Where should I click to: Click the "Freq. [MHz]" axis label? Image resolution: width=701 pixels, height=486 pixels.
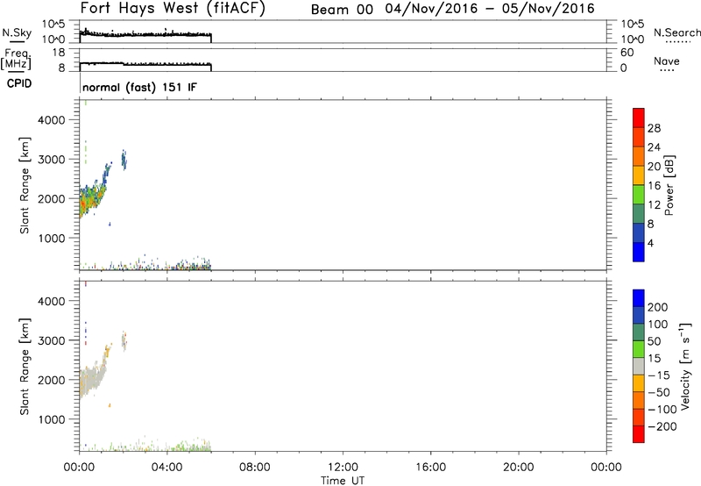coord(17,60)
